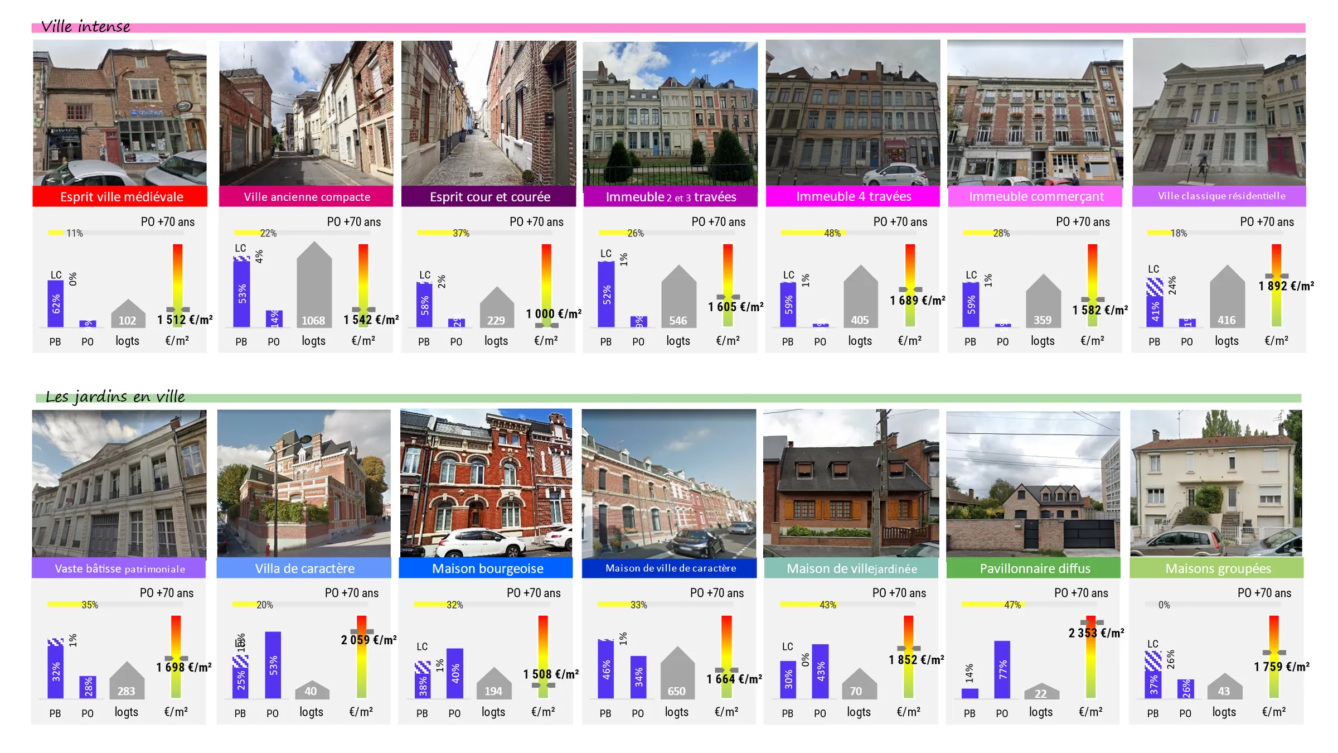The image size is (1338, 753).
Task: Select the Vaste bâtisse patrimoniale label
Action: [x=119, y=568]
